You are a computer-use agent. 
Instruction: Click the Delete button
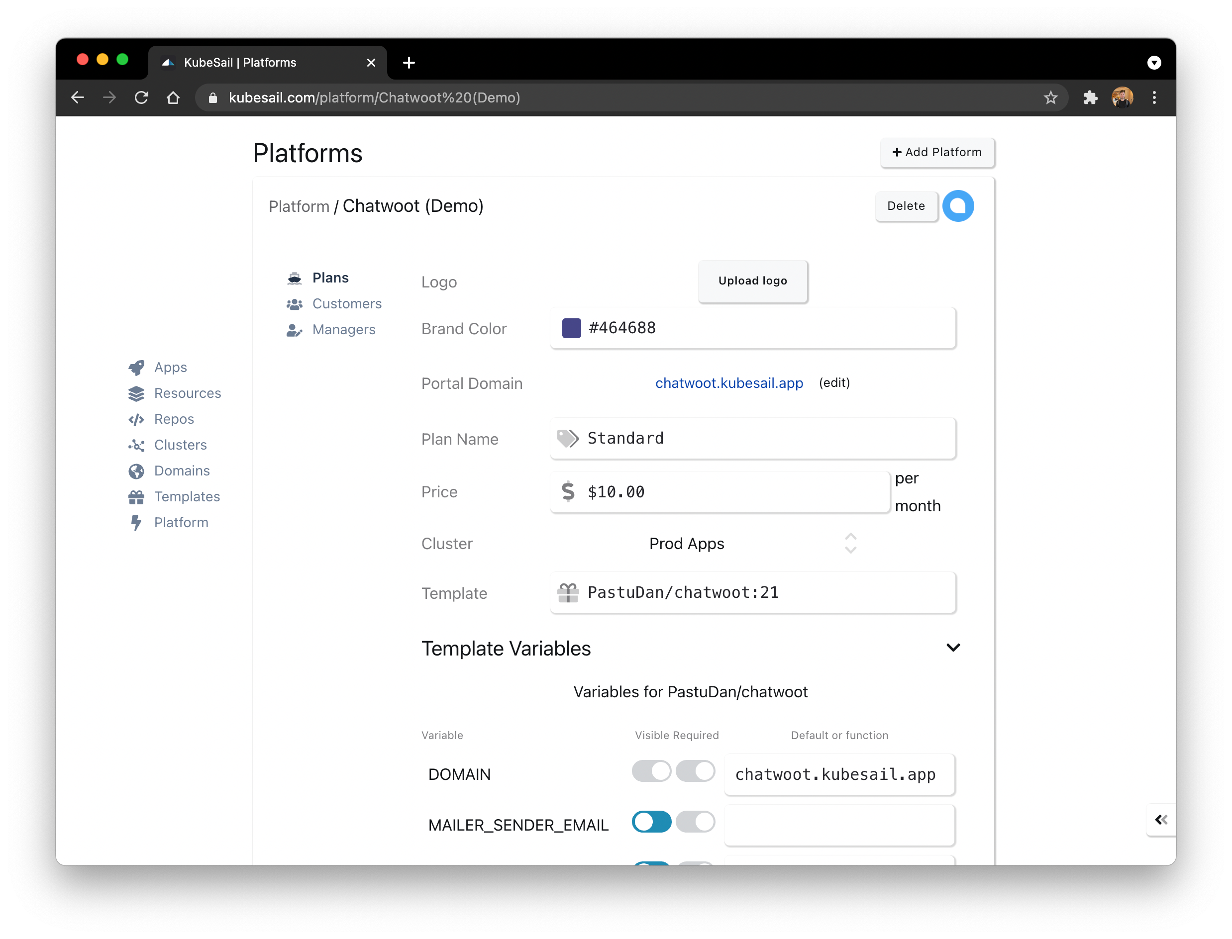[x=906, y=206]
